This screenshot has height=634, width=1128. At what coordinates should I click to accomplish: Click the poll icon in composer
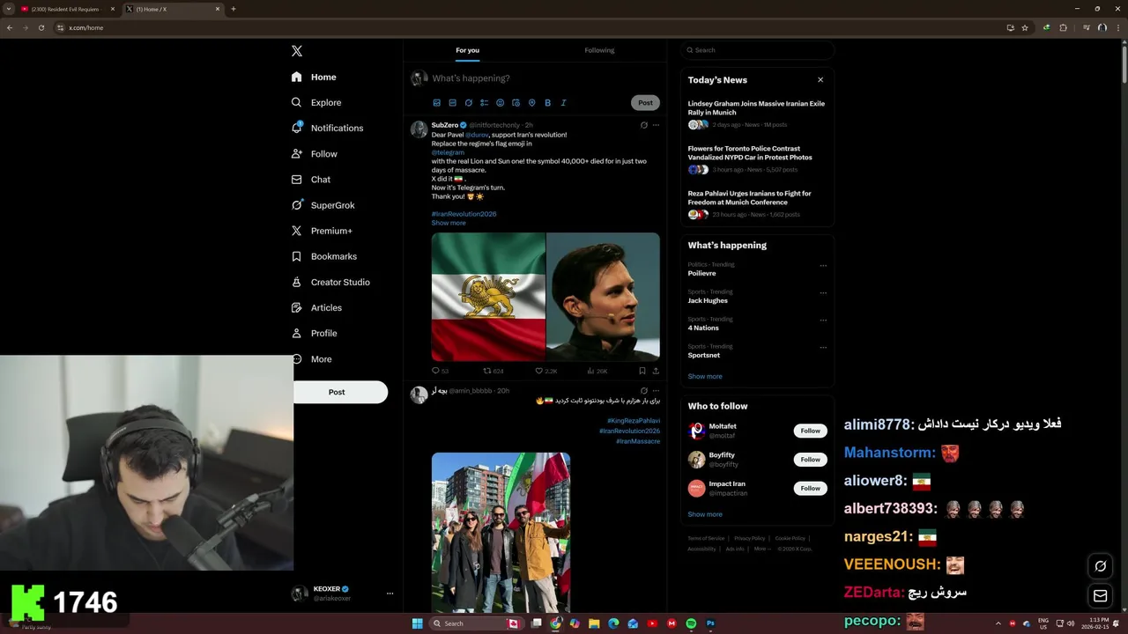pos(484,103)
